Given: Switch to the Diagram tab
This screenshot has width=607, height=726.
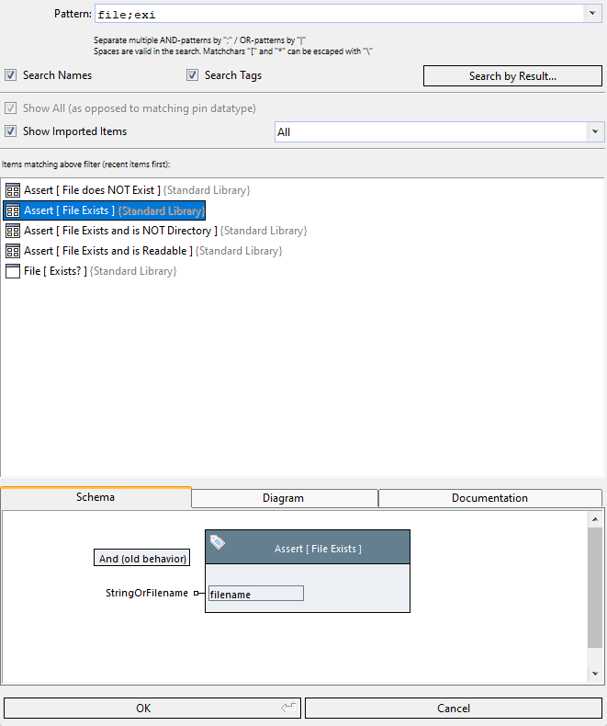Looking at the screenshot, I should 284,498.
